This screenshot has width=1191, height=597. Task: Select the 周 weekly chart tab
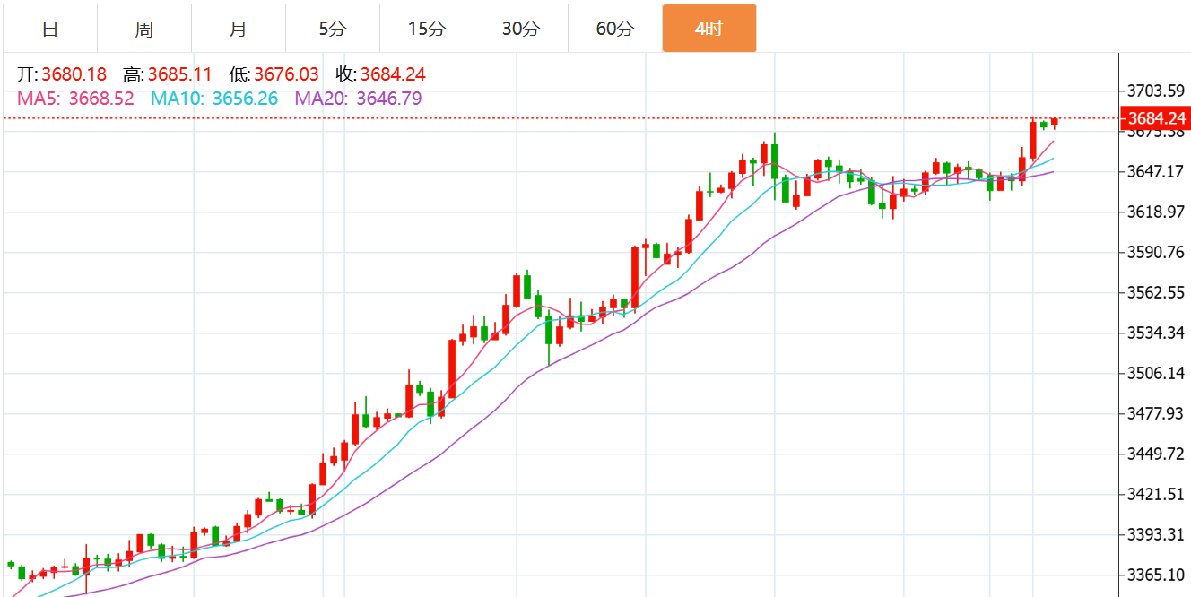pos(144,29)
